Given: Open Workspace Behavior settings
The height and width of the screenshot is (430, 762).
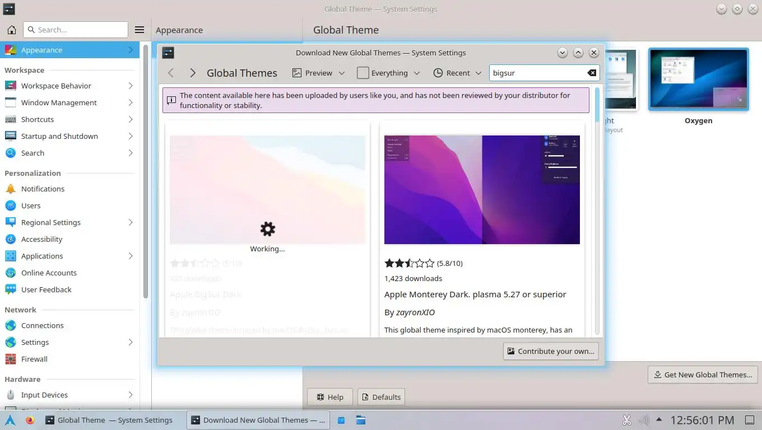Looking at the screenshot, I should (x=70, y=86).
